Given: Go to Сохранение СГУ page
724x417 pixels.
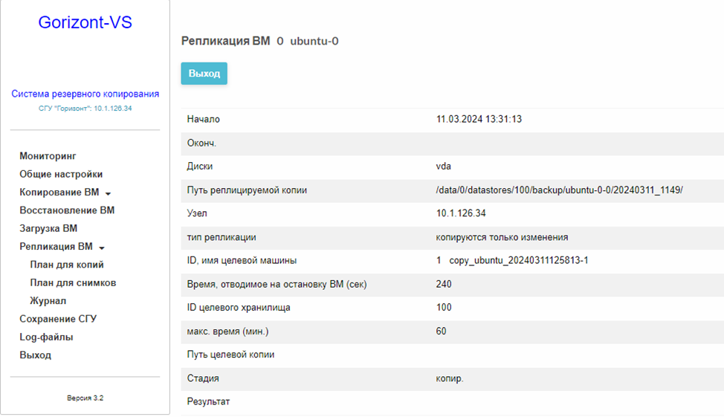Looking at the screenshot, I should (x=58, y=319).
